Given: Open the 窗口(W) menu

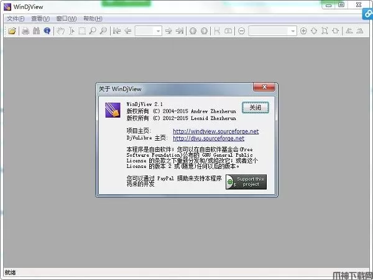Looking at the screenshot, I should [x=67, y=19].
